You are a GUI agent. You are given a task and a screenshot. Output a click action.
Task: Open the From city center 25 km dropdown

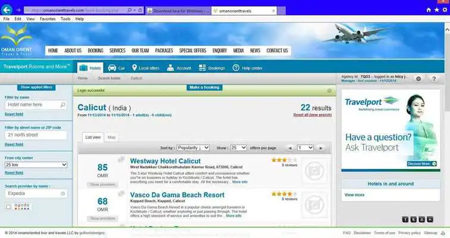[x=36, y=165]
